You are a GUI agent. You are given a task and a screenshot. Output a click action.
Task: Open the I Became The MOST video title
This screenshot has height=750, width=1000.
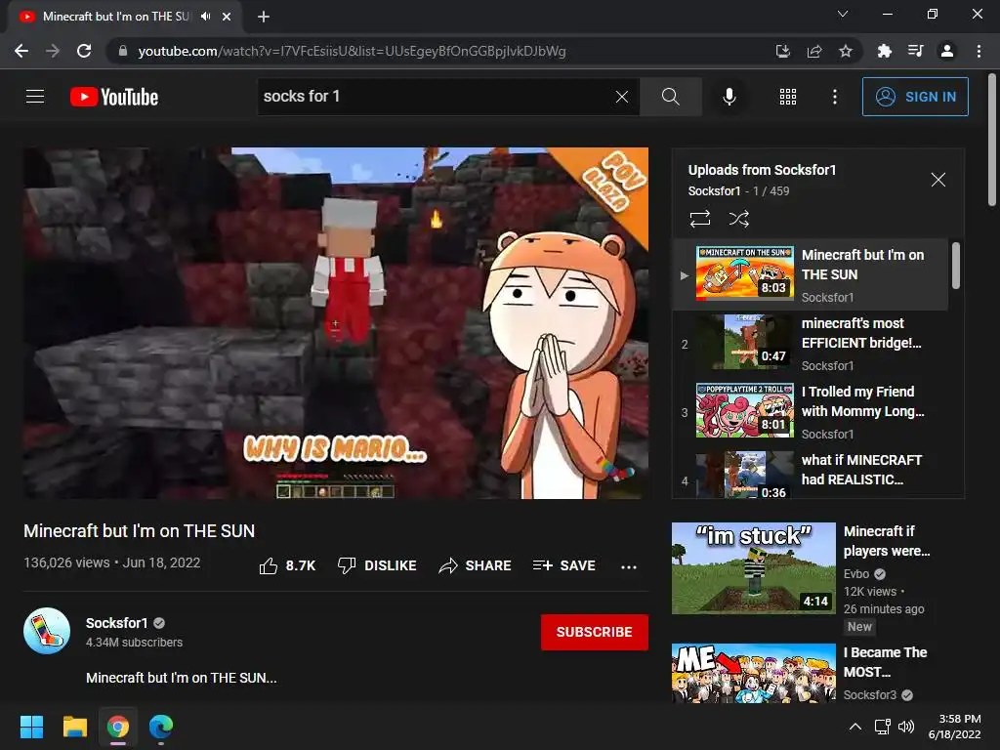tap(885, 662)
